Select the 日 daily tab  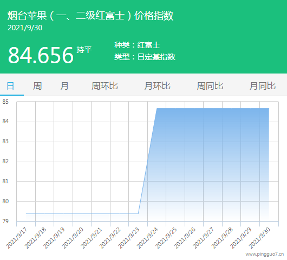click(10, 86)
